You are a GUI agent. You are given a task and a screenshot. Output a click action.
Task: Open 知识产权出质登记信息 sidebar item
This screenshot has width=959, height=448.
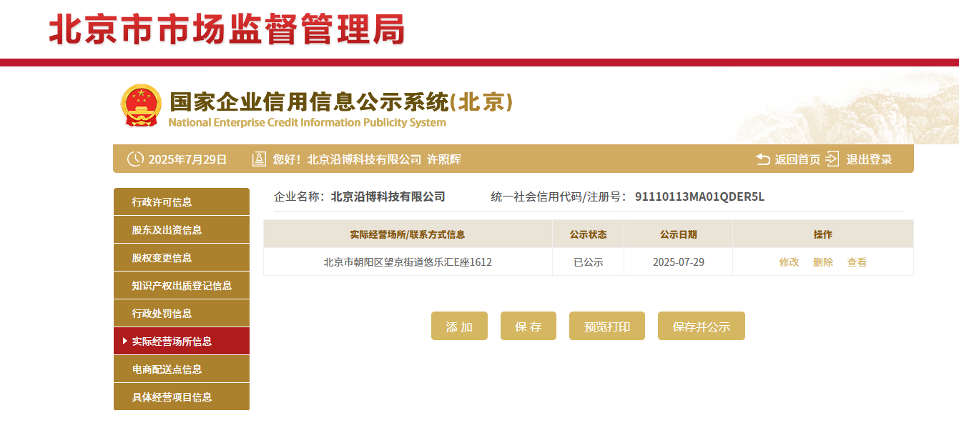pos(182,285)
